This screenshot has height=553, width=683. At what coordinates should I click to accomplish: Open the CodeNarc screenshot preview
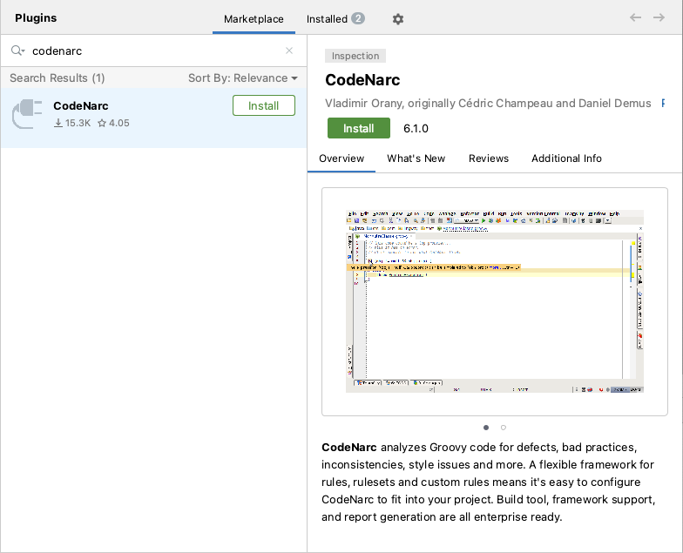click(495, 301)
